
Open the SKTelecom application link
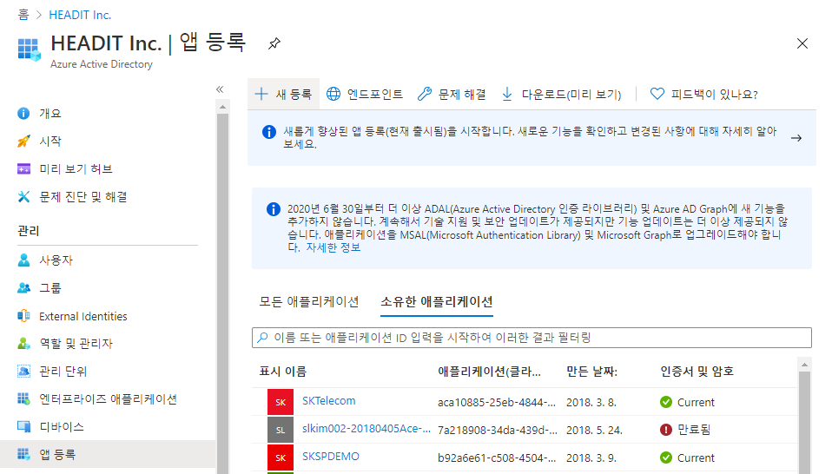329,401
